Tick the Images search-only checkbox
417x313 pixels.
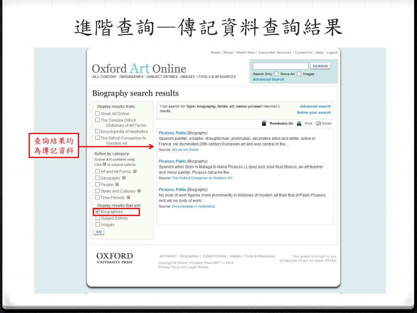(299, 74)
